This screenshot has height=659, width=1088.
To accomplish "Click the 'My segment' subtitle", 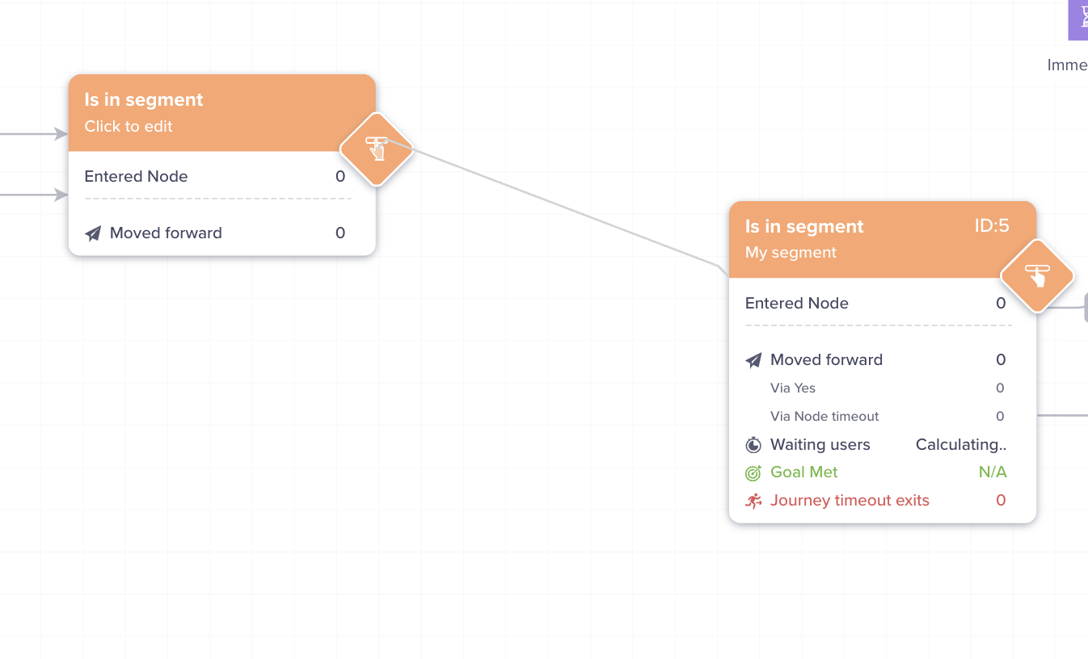I will coord(791,253).
